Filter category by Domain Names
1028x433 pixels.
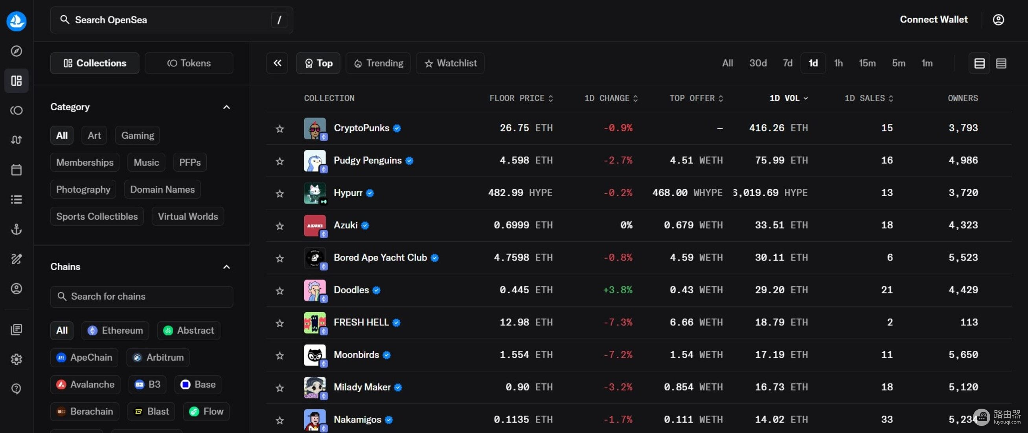pos(162,189)
